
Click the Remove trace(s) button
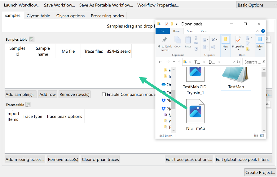[x=63, y=159]
